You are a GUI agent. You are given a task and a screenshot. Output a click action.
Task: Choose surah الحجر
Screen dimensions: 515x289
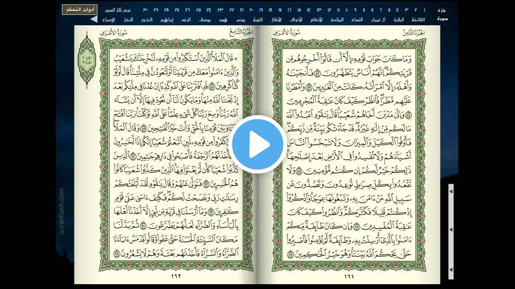[x=146, y=19]
